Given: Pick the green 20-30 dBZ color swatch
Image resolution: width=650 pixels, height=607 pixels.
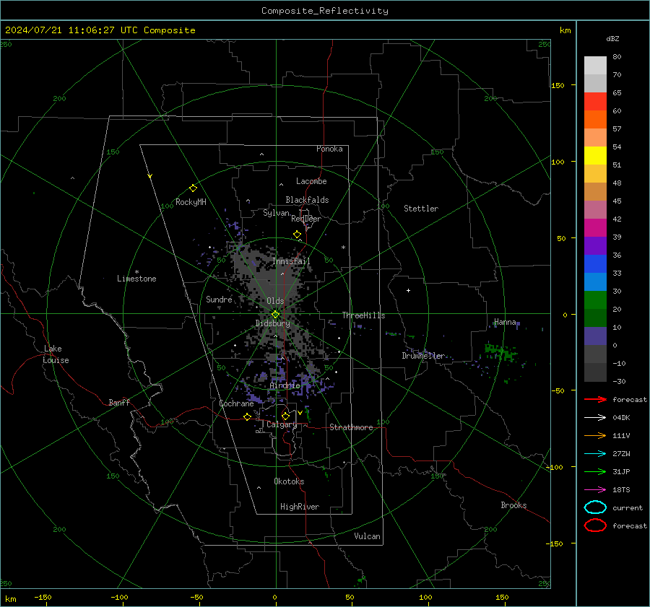Looking at the screenshot, I should click(595, 300).
